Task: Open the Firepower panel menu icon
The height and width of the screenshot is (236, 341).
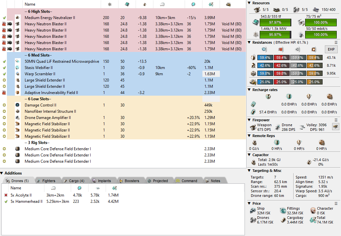Action: 336,120
